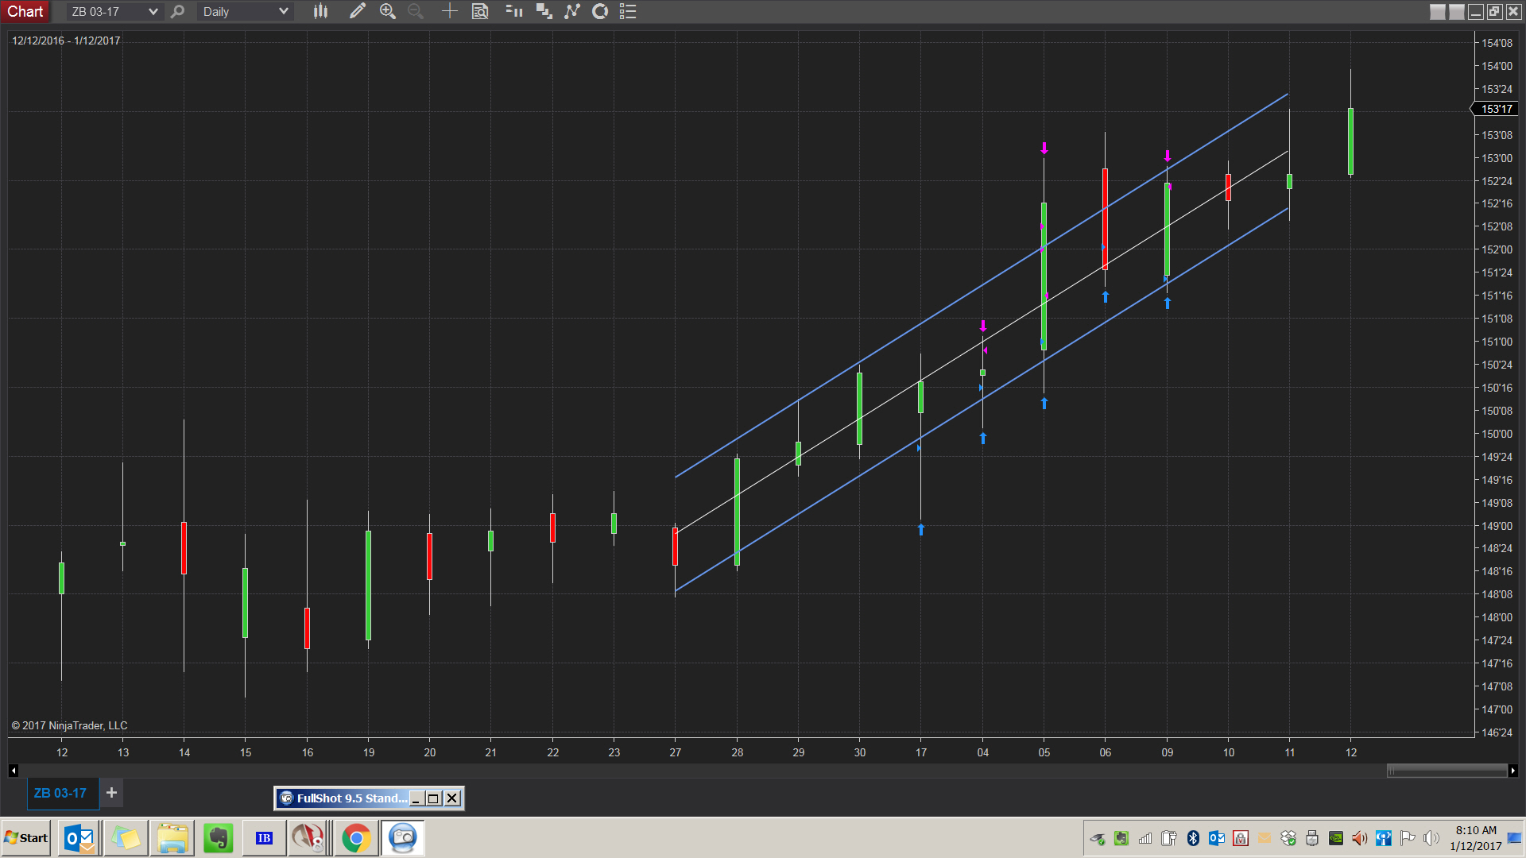Screen dimensions: 1526x858
Task: Open the bar style candlestick icon
Action: point(320,11)
